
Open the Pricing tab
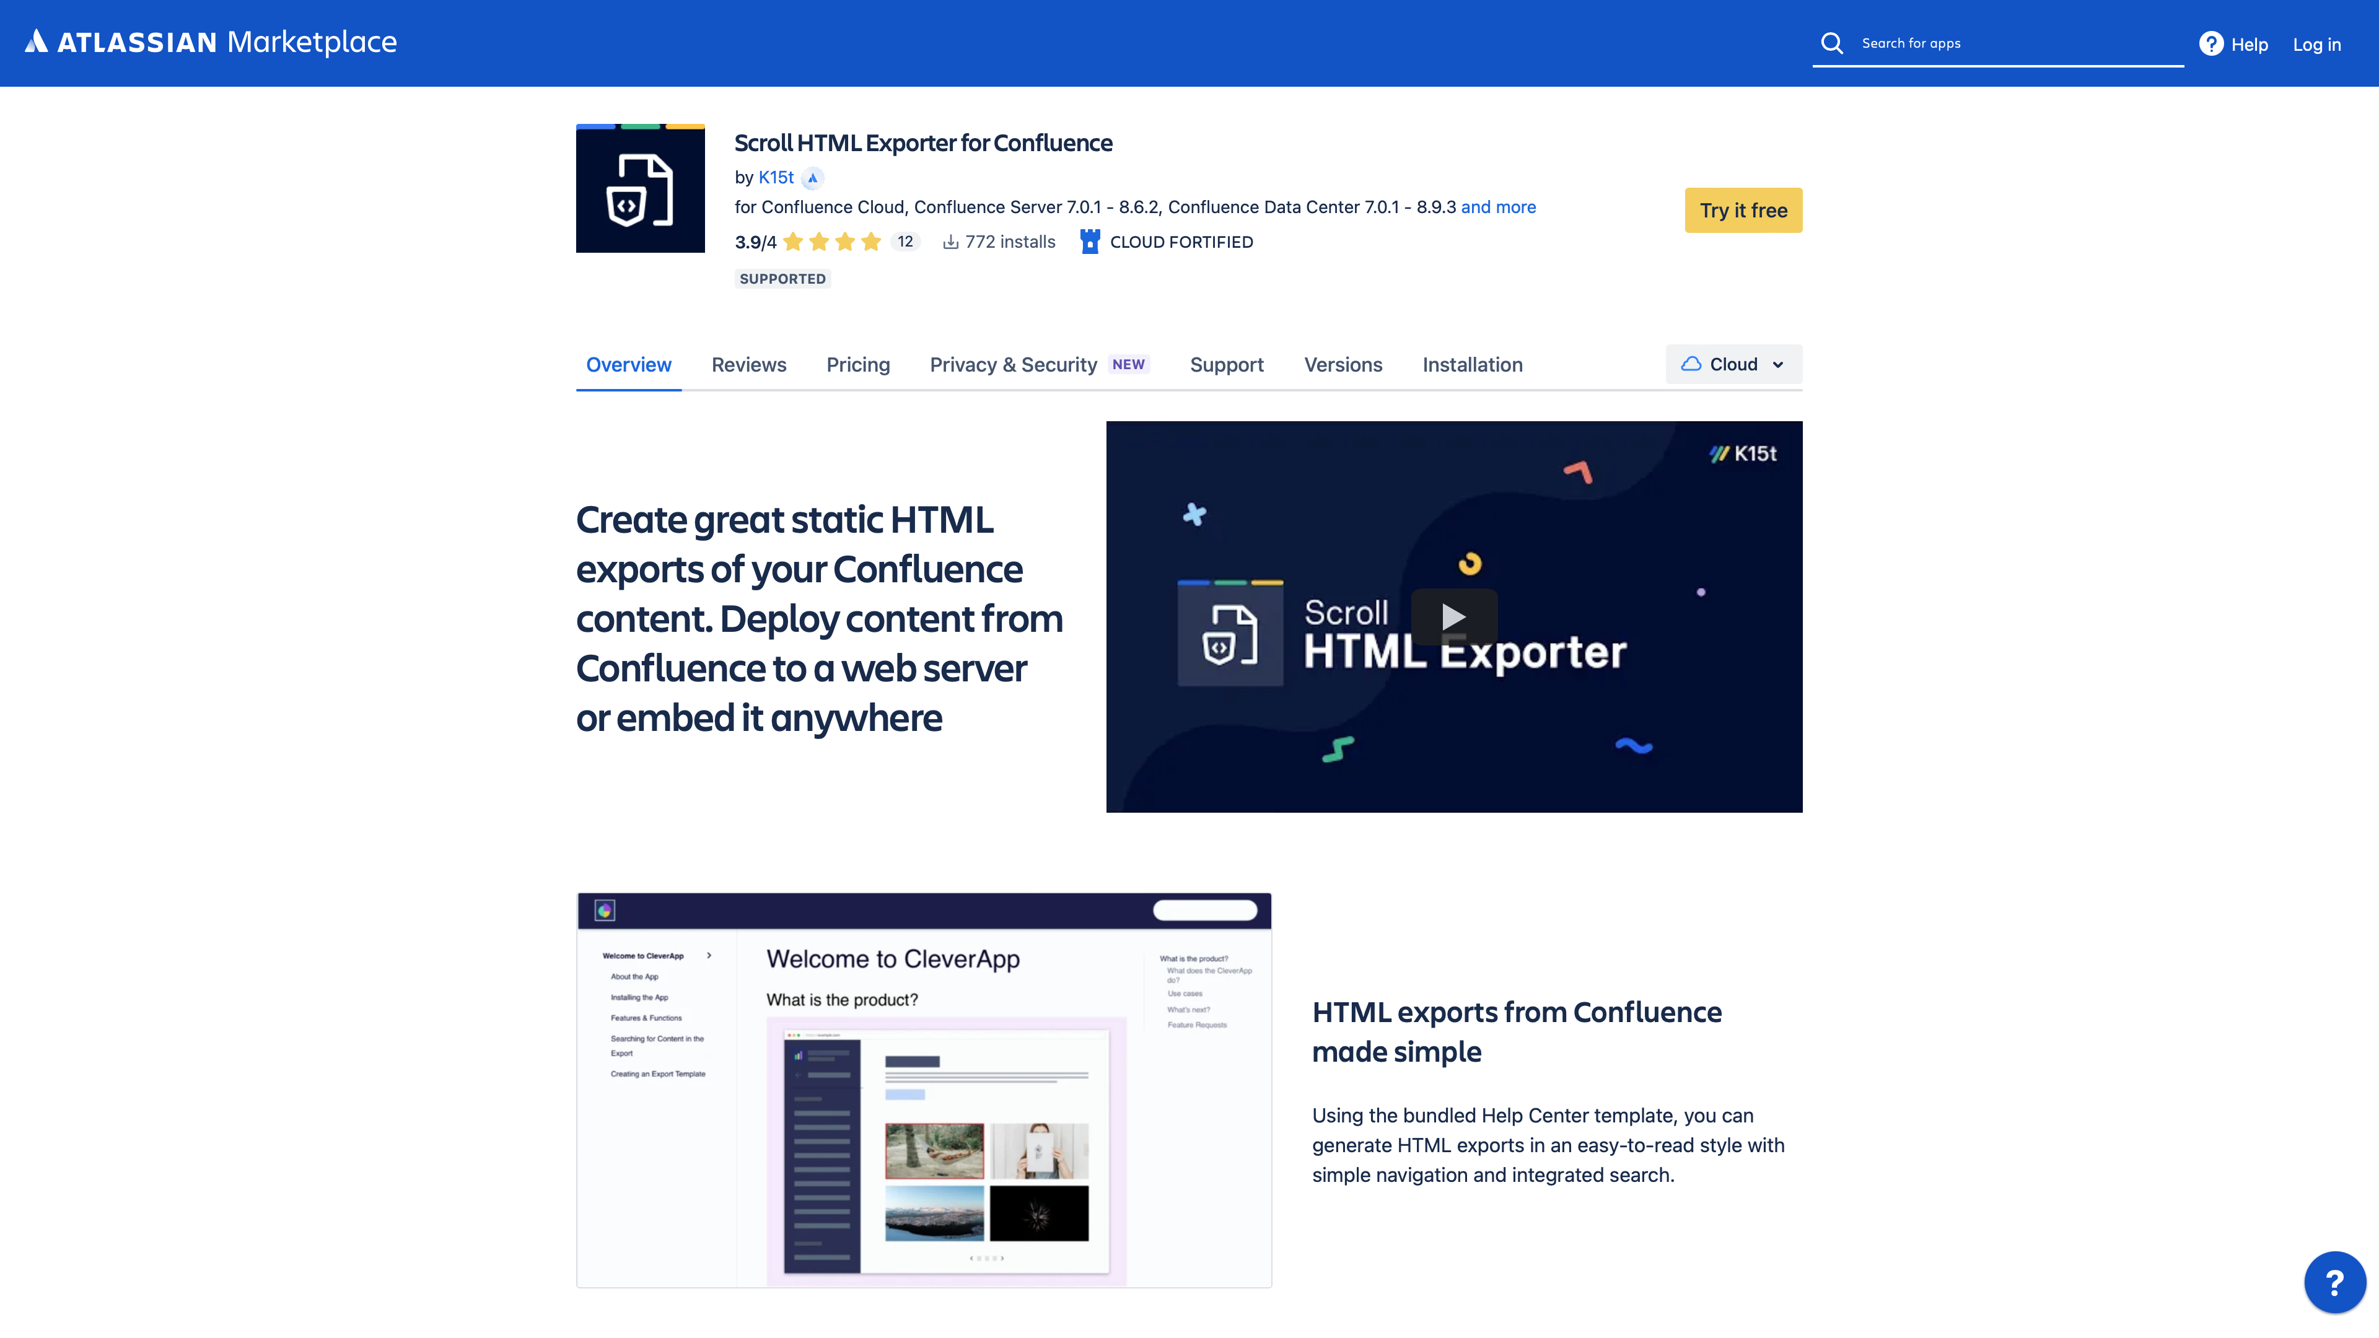(858, 365)
